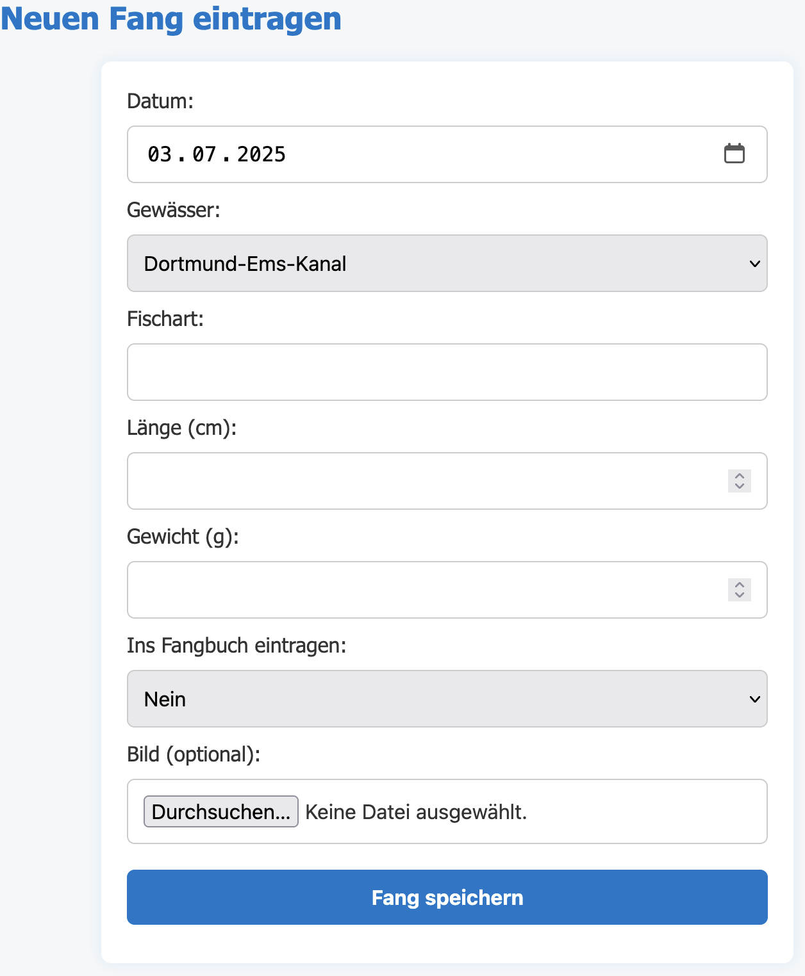Open the Gewässer dropdown showing Dortmund-Ems-Kanal
The height and width of the screenshot is (976, 805).
click(x=447, y=263)
